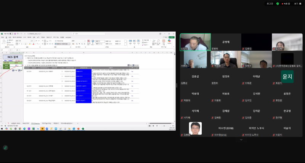Click the 로그인 button at the top
Viewport: 305px width, 163px height.
[x=270, y=3]
